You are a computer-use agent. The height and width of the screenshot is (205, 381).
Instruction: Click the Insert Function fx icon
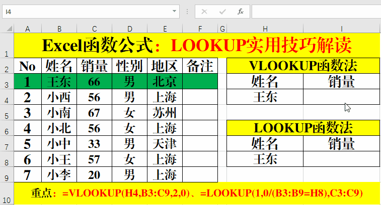240,12
